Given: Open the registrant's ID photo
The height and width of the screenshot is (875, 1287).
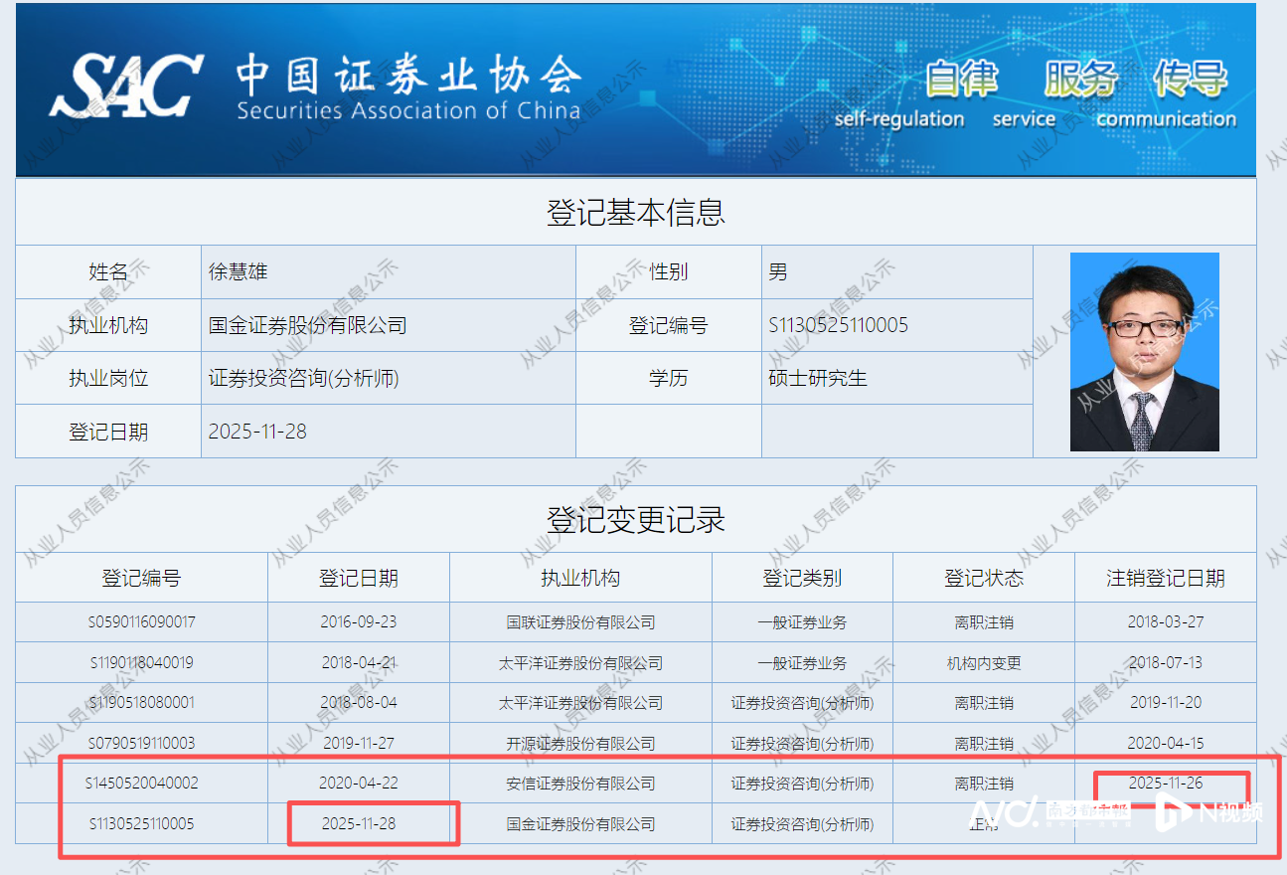Looking at the screenshot, I should [x=1144, y=352].
